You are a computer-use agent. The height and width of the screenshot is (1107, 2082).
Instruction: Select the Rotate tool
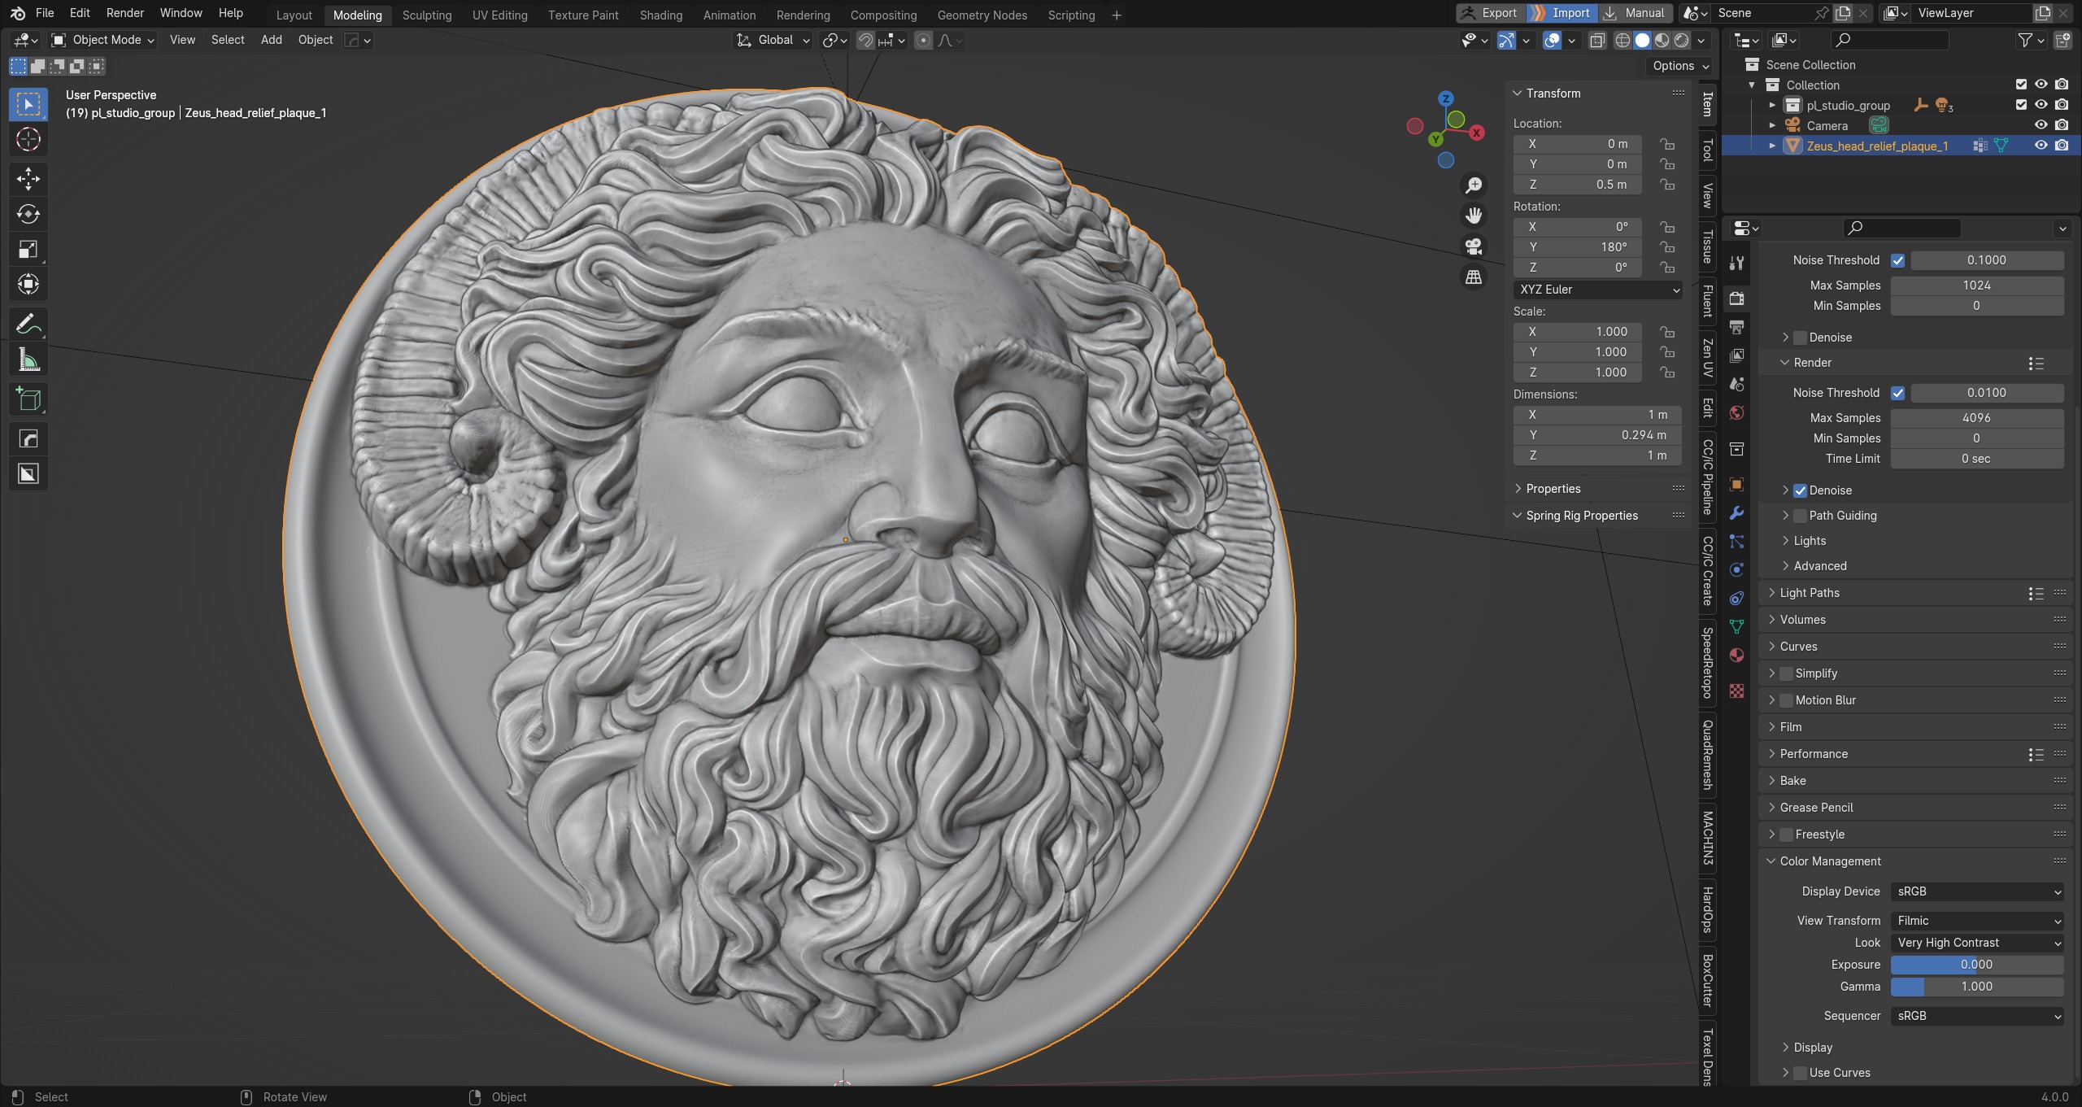[28, 214]
